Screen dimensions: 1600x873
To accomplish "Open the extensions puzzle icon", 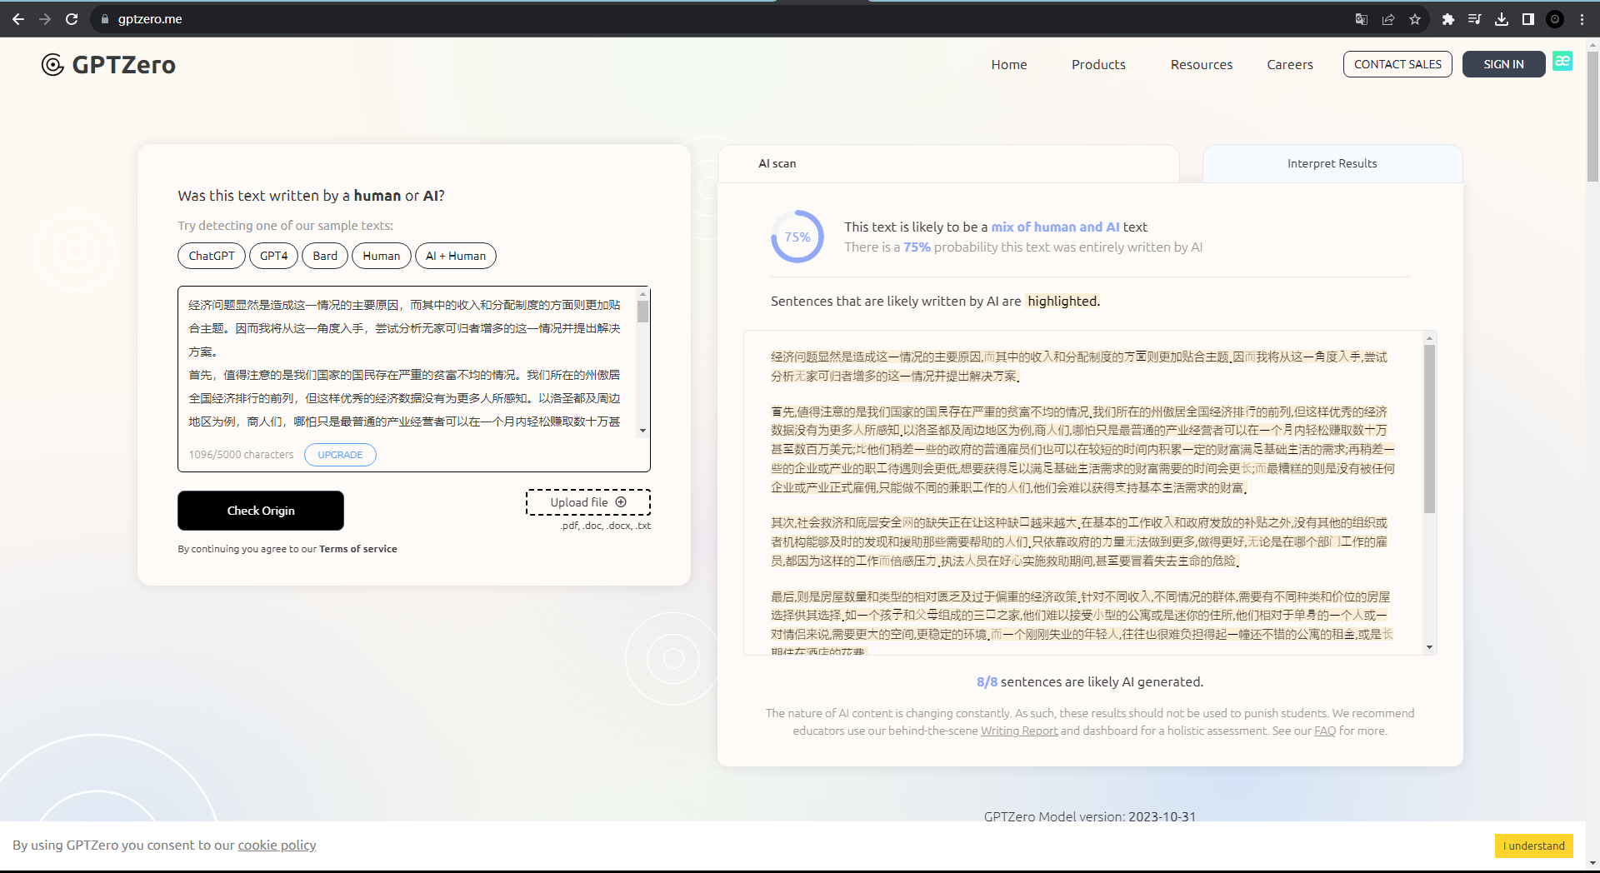I will [1448, 19].
